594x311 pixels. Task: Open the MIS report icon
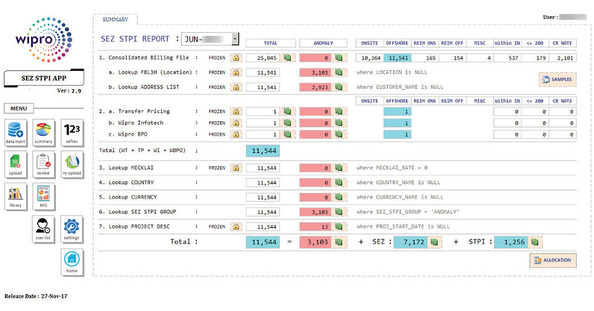(44, 196)
